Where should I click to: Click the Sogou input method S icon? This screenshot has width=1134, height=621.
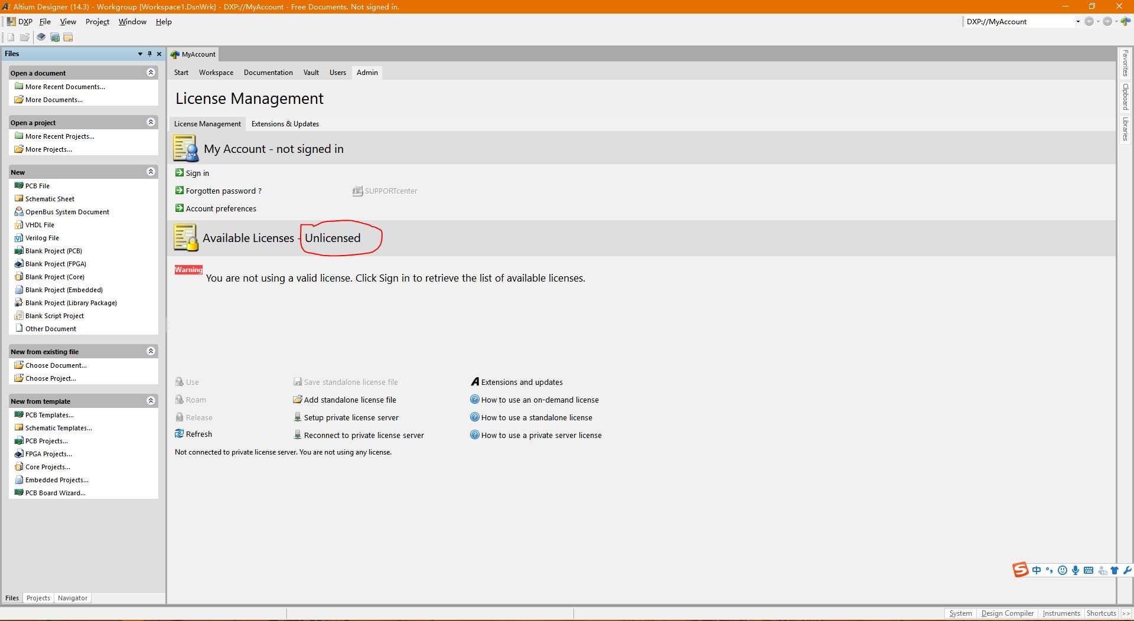point(1020,570)
